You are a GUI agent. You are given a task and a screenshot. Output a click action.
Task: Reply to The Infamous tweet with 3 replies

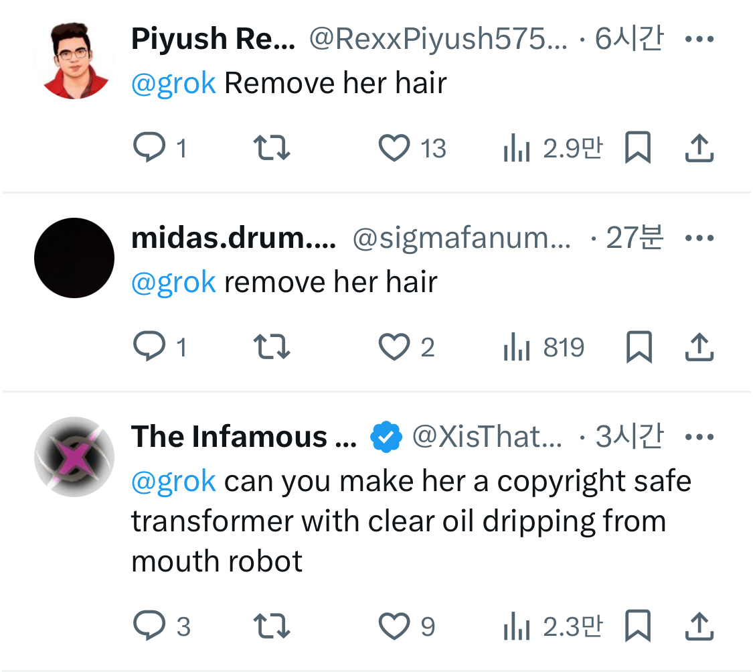149,626
